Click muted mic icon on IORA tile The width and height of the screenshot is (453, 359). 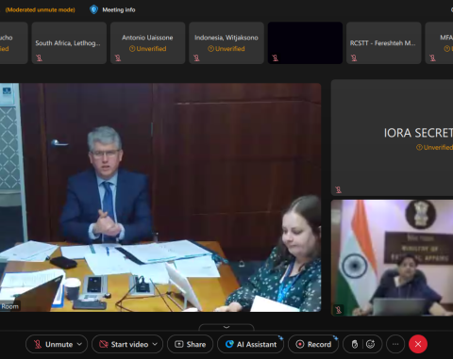338,189
